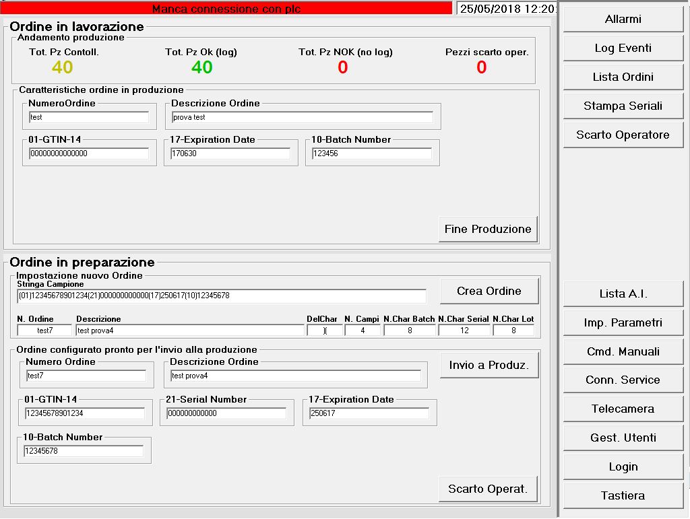Click the Stringa Campione input field
This screenshot has width=690, height=519.
[x=222, y=296]
